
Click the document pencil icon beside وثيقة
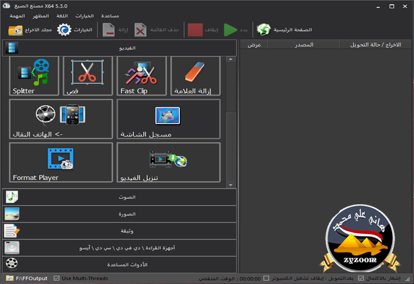(x=12, y=231)
